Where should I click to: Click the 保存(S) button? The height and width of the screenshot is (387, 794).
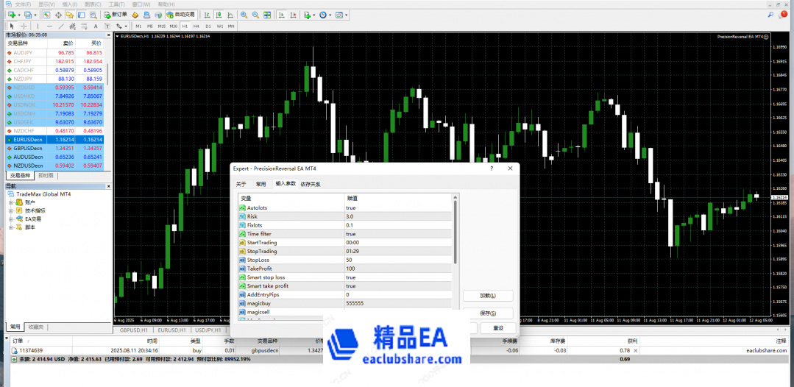(x=487, y=313)
